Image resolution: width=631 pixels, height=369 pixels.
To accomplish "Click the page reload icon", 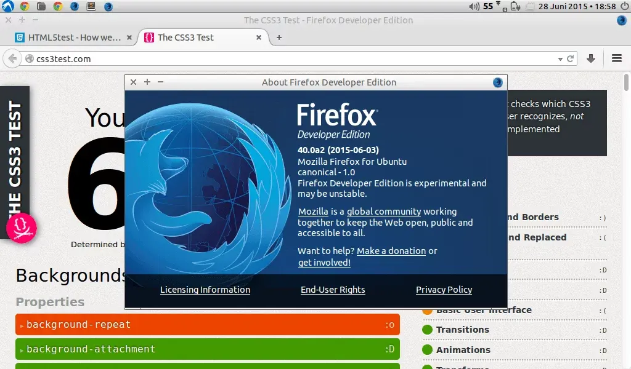I will coord(570,58).
